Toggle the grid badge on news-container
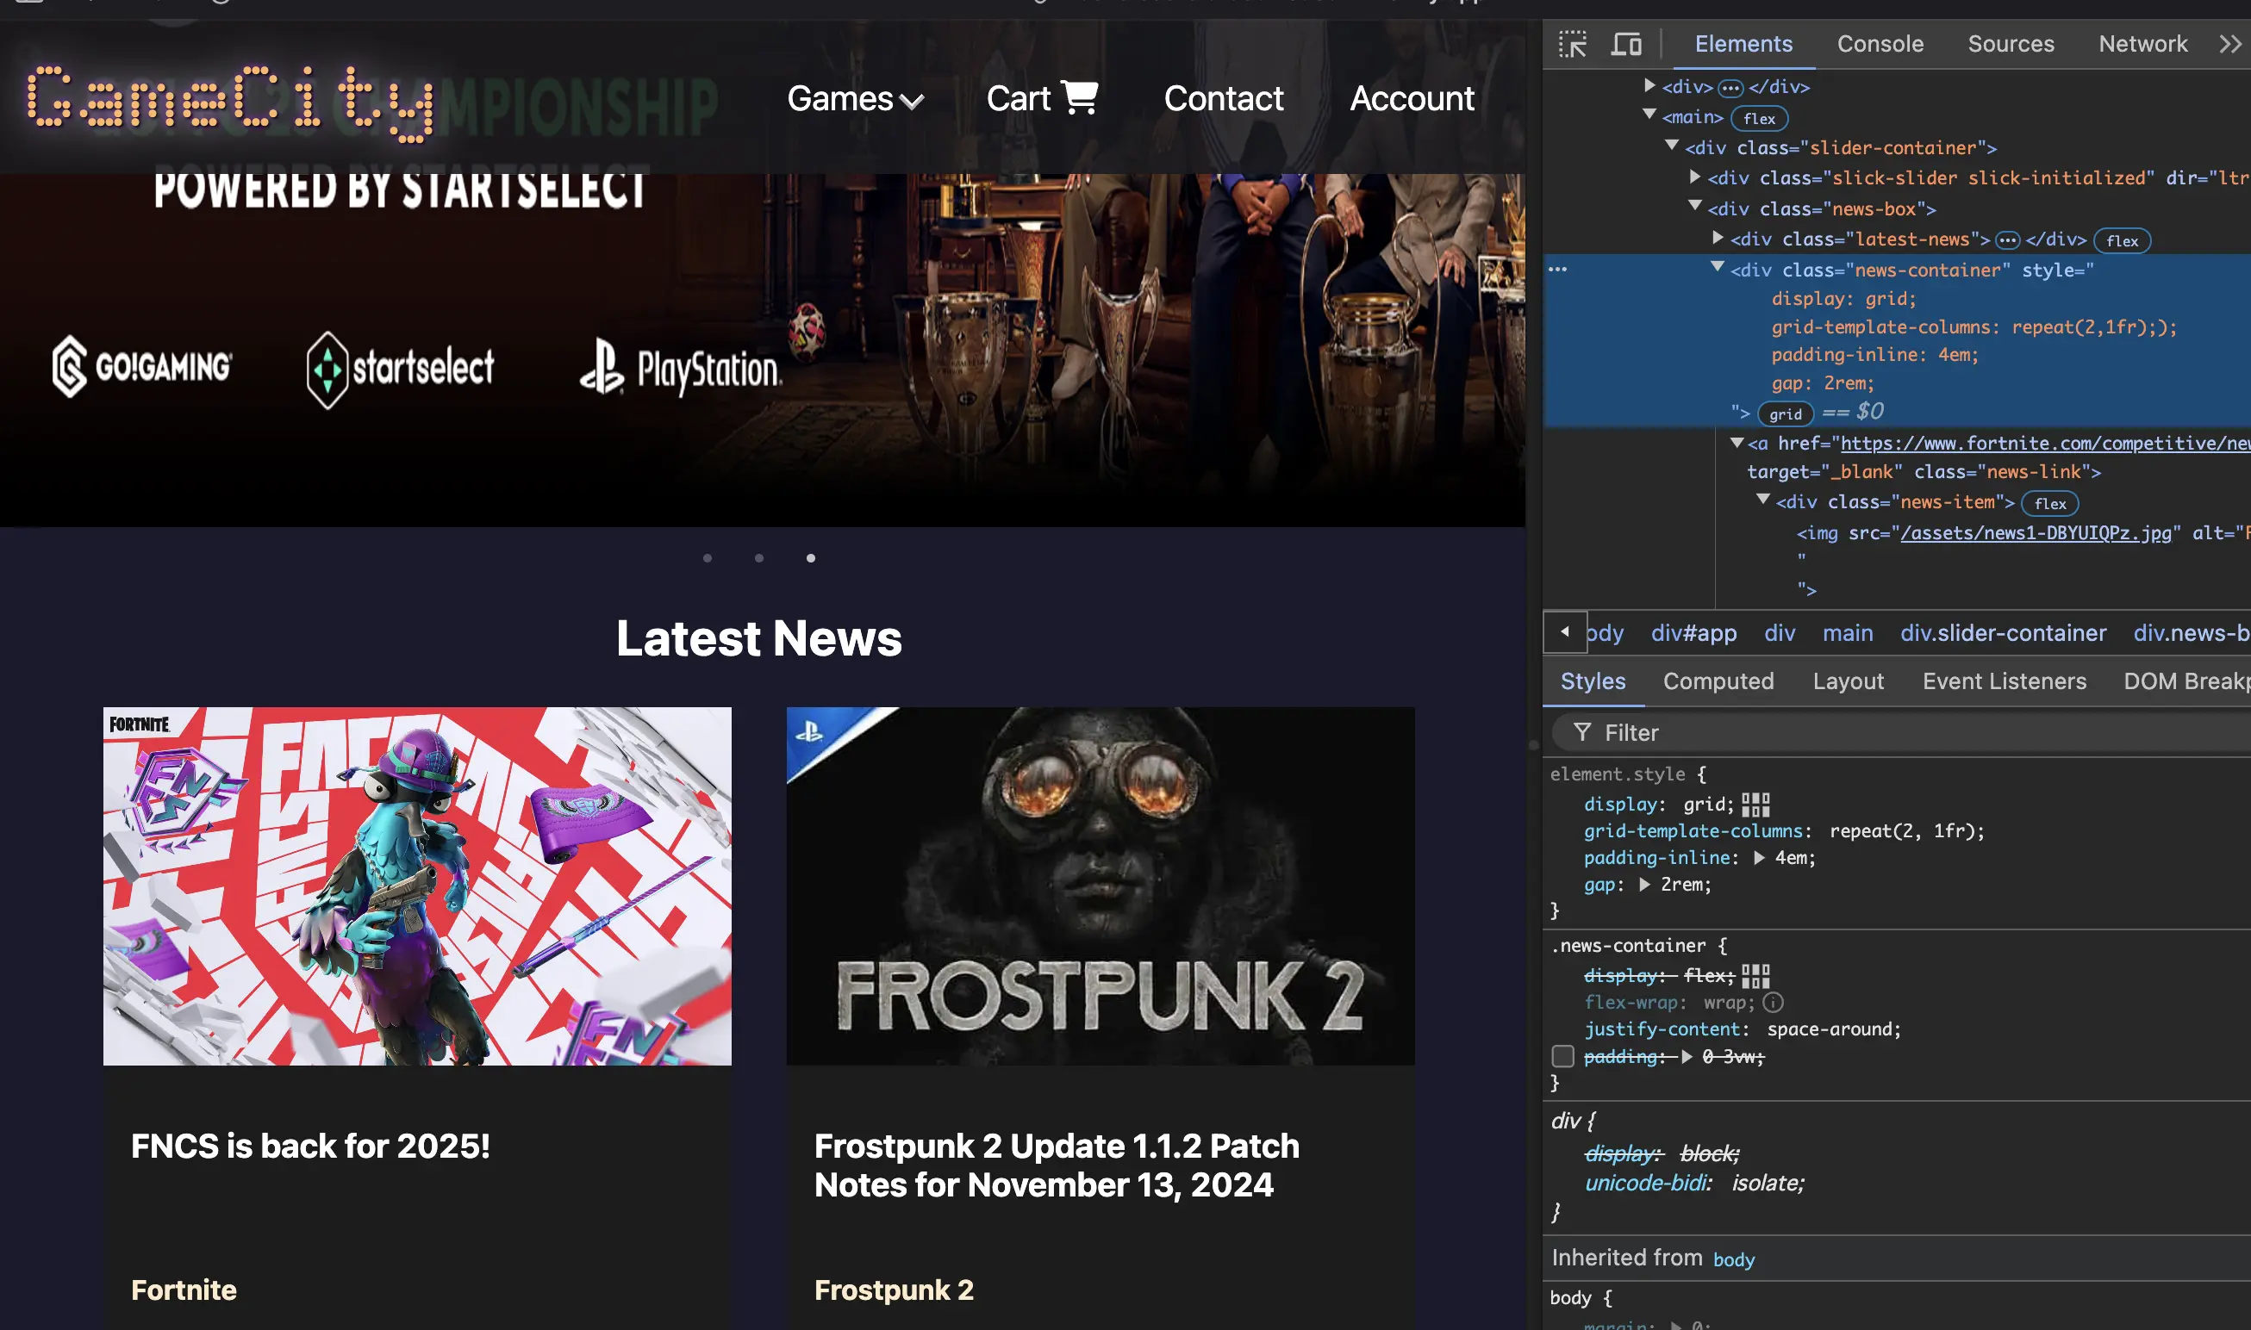 (x=1785, y=414)
